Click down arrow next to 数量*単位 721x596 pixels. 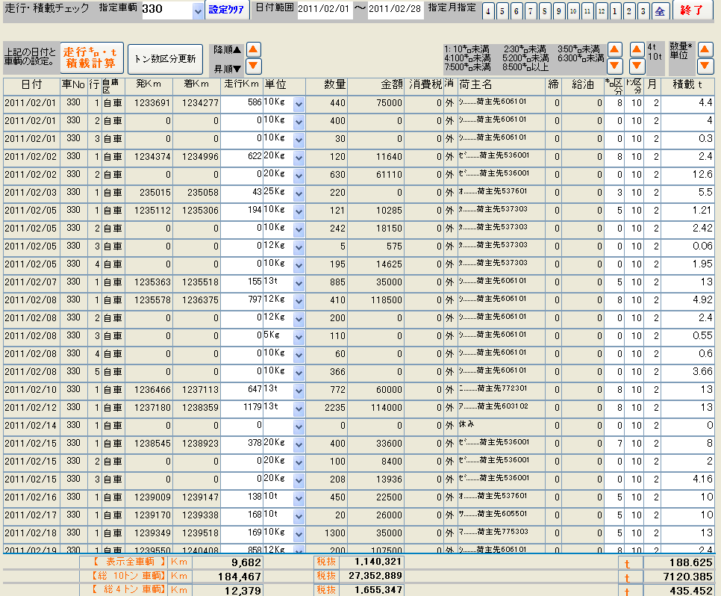(705, 66)
